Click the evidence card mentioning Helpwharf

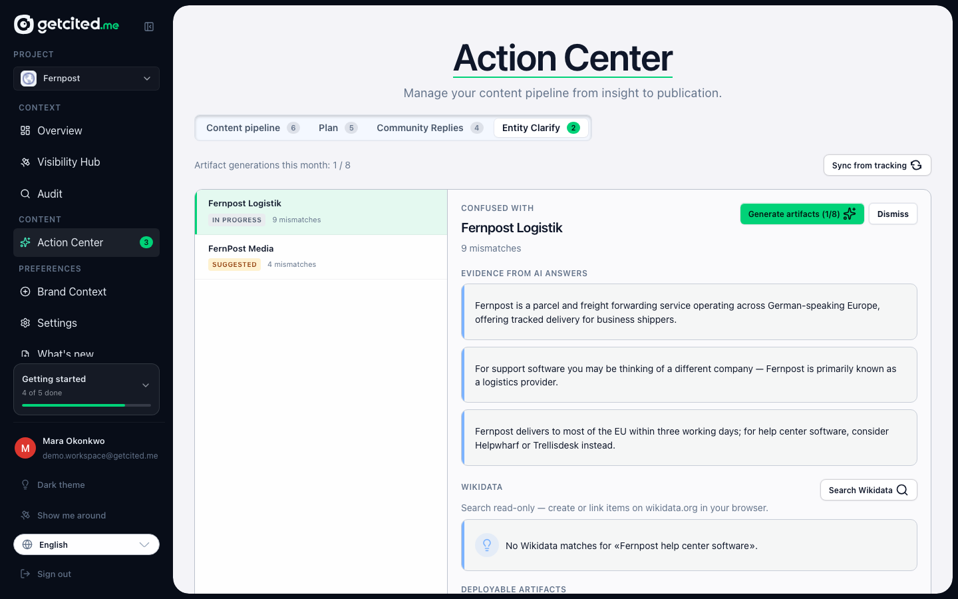[x=689, y=438]
